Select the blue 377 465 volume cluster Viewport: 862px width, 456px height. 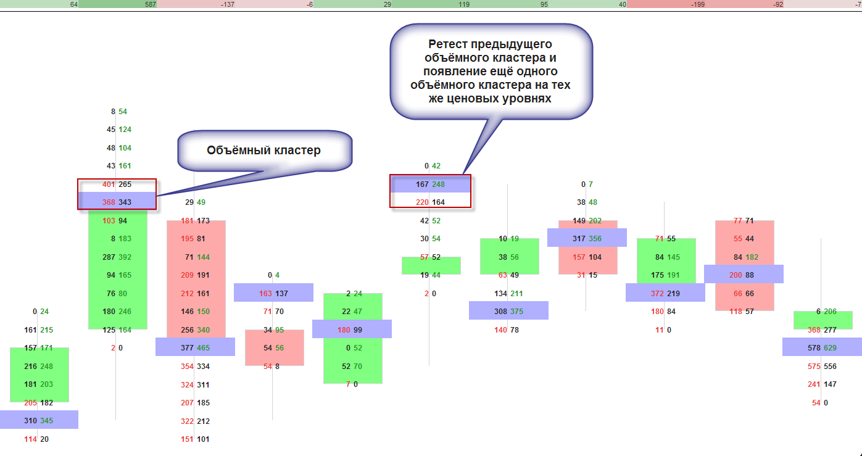(195, 347)
